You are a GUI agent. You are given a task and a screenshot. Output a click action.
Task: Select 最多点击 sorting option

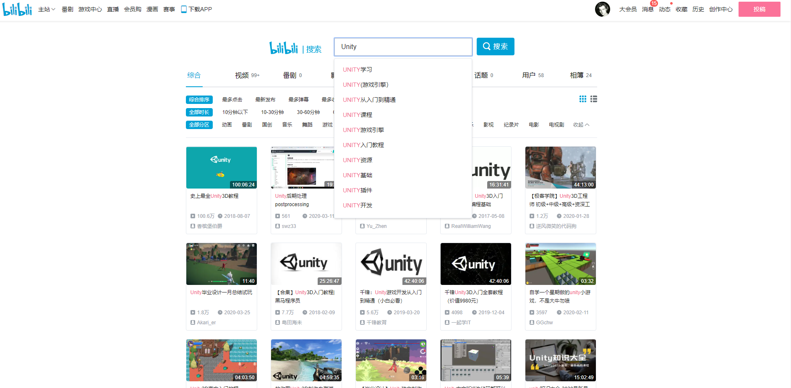coord(233,99)
